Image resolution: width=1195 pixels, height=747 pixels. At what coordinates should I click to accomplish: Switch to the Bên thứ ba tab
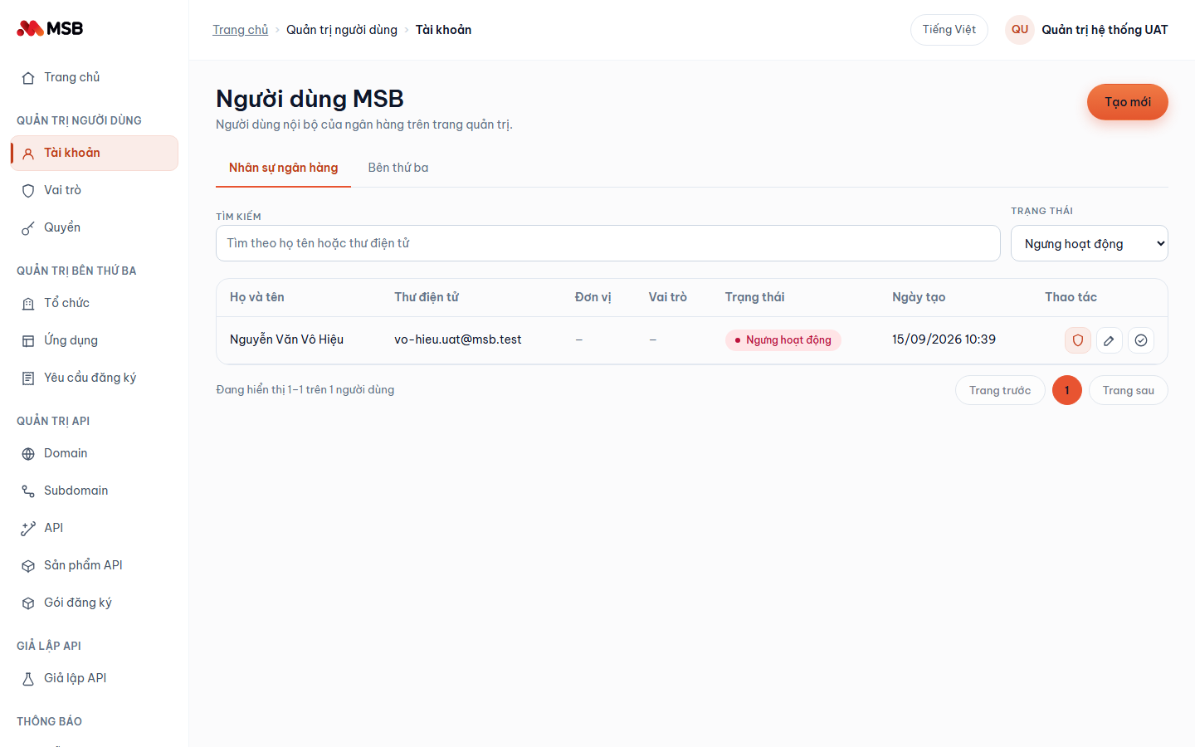(398, 168)
